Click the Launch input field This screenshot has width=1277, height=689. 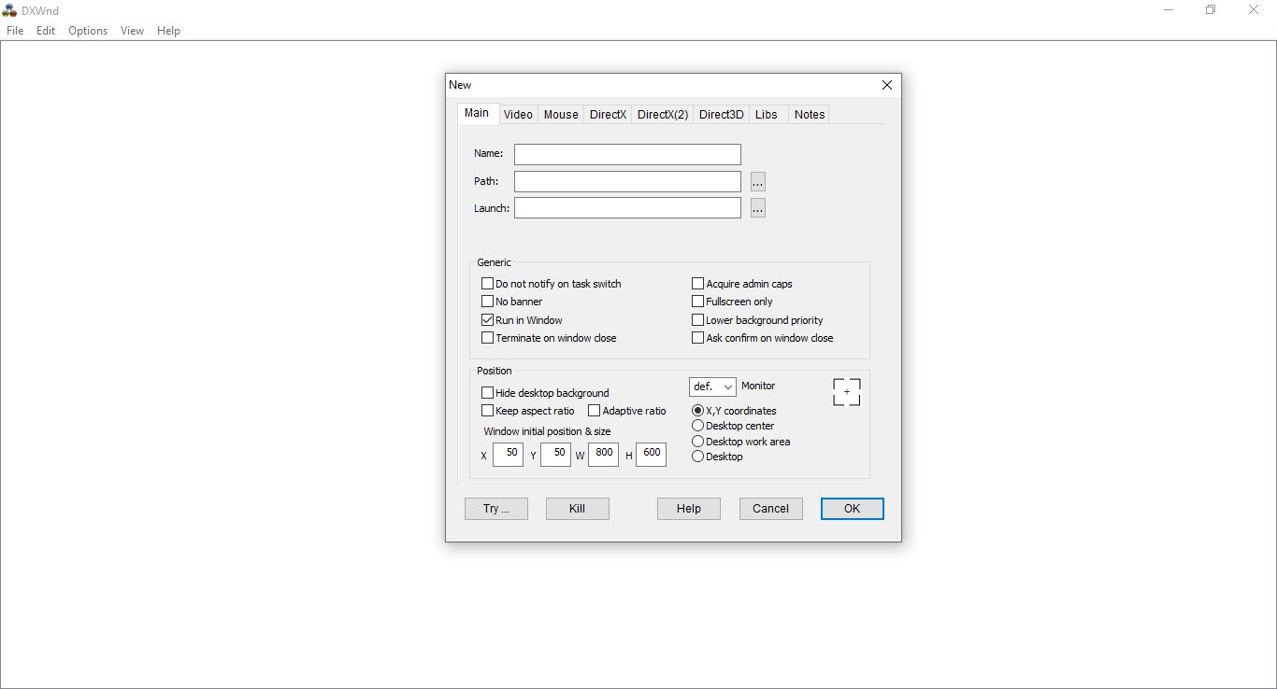627,208
